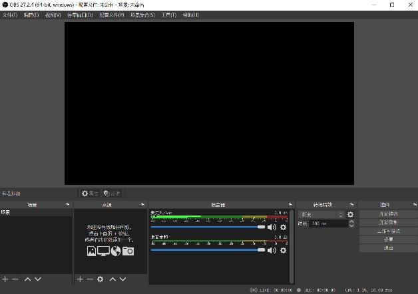Click the 麦克风/Aux channel name label
The height and width of the screenshot is (294, 418).
[x=162, y=212]
